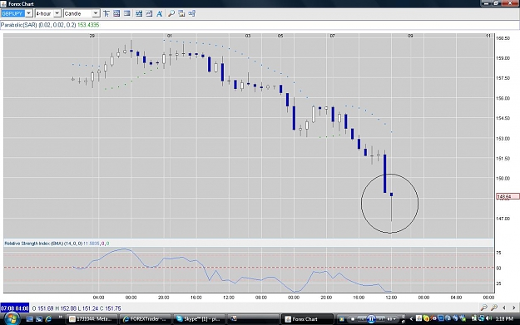
Task: Click the network connection tray icon
Action: [481, 318]
